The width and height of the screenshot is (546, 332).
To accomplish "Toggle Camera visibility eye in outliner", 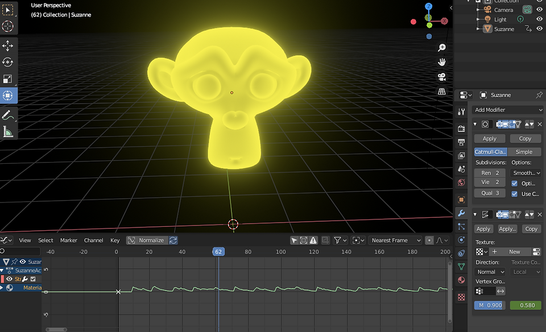I will pyautogui.click(x=539, y=10).
